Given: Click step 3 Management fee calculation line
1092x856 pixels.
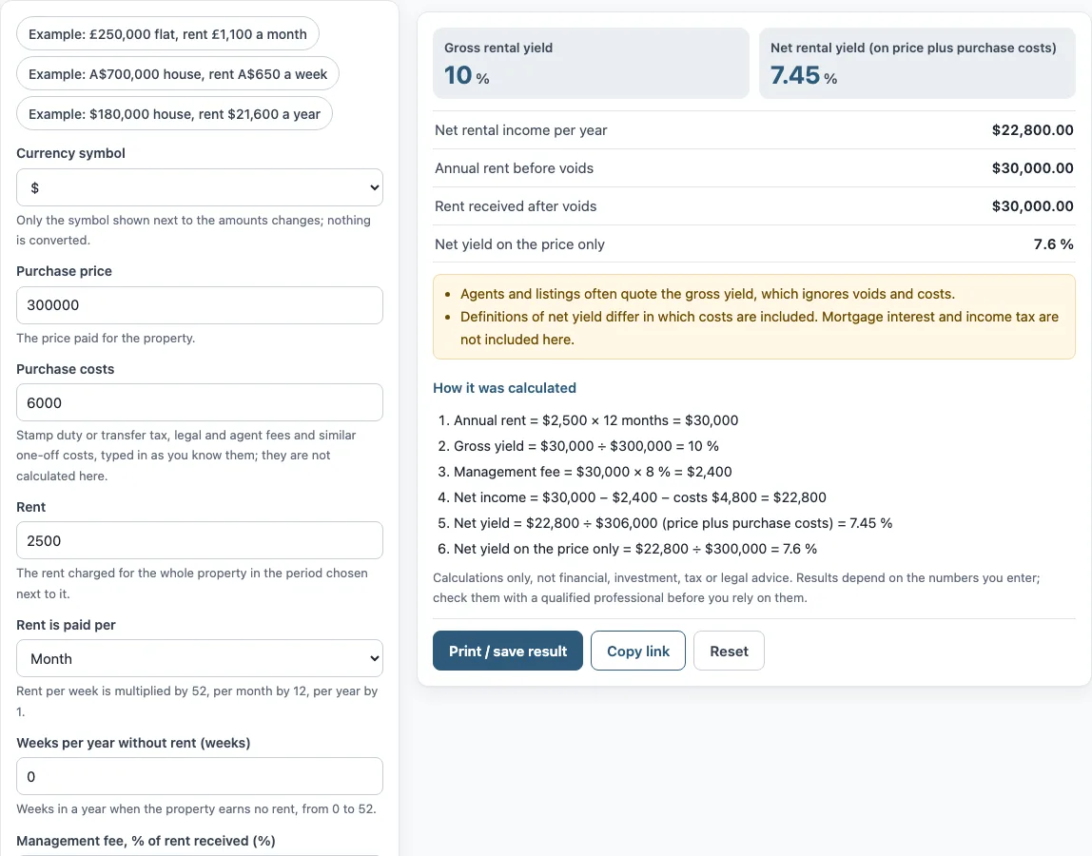Looking at the screenshot, I should click(x=593, y=472).
